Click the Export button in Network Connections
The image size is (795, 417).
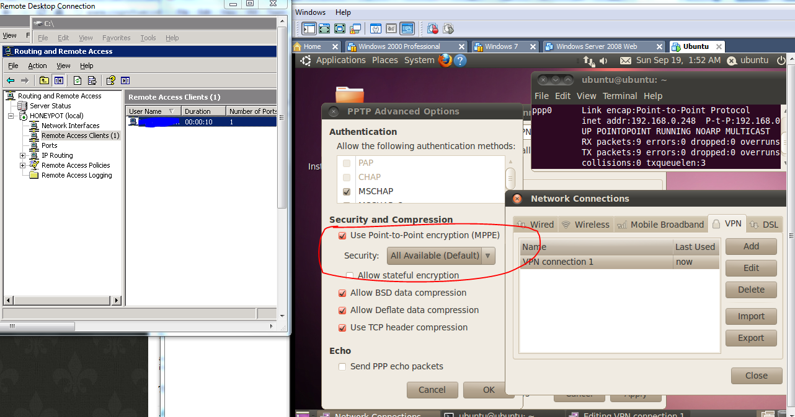[x=751, y=338]
